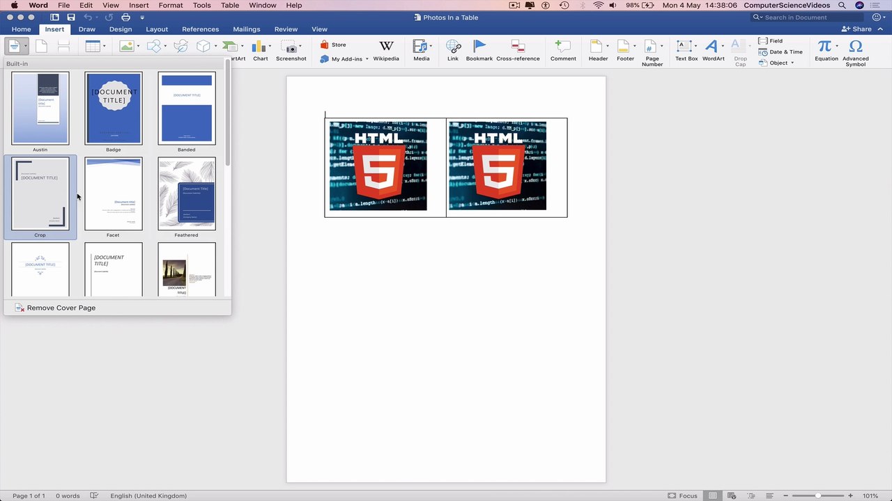Image resolution: width=892 pixels, height=501 pixels.
Task: Click the Save icon in the title bar
Action: [71, 17]
